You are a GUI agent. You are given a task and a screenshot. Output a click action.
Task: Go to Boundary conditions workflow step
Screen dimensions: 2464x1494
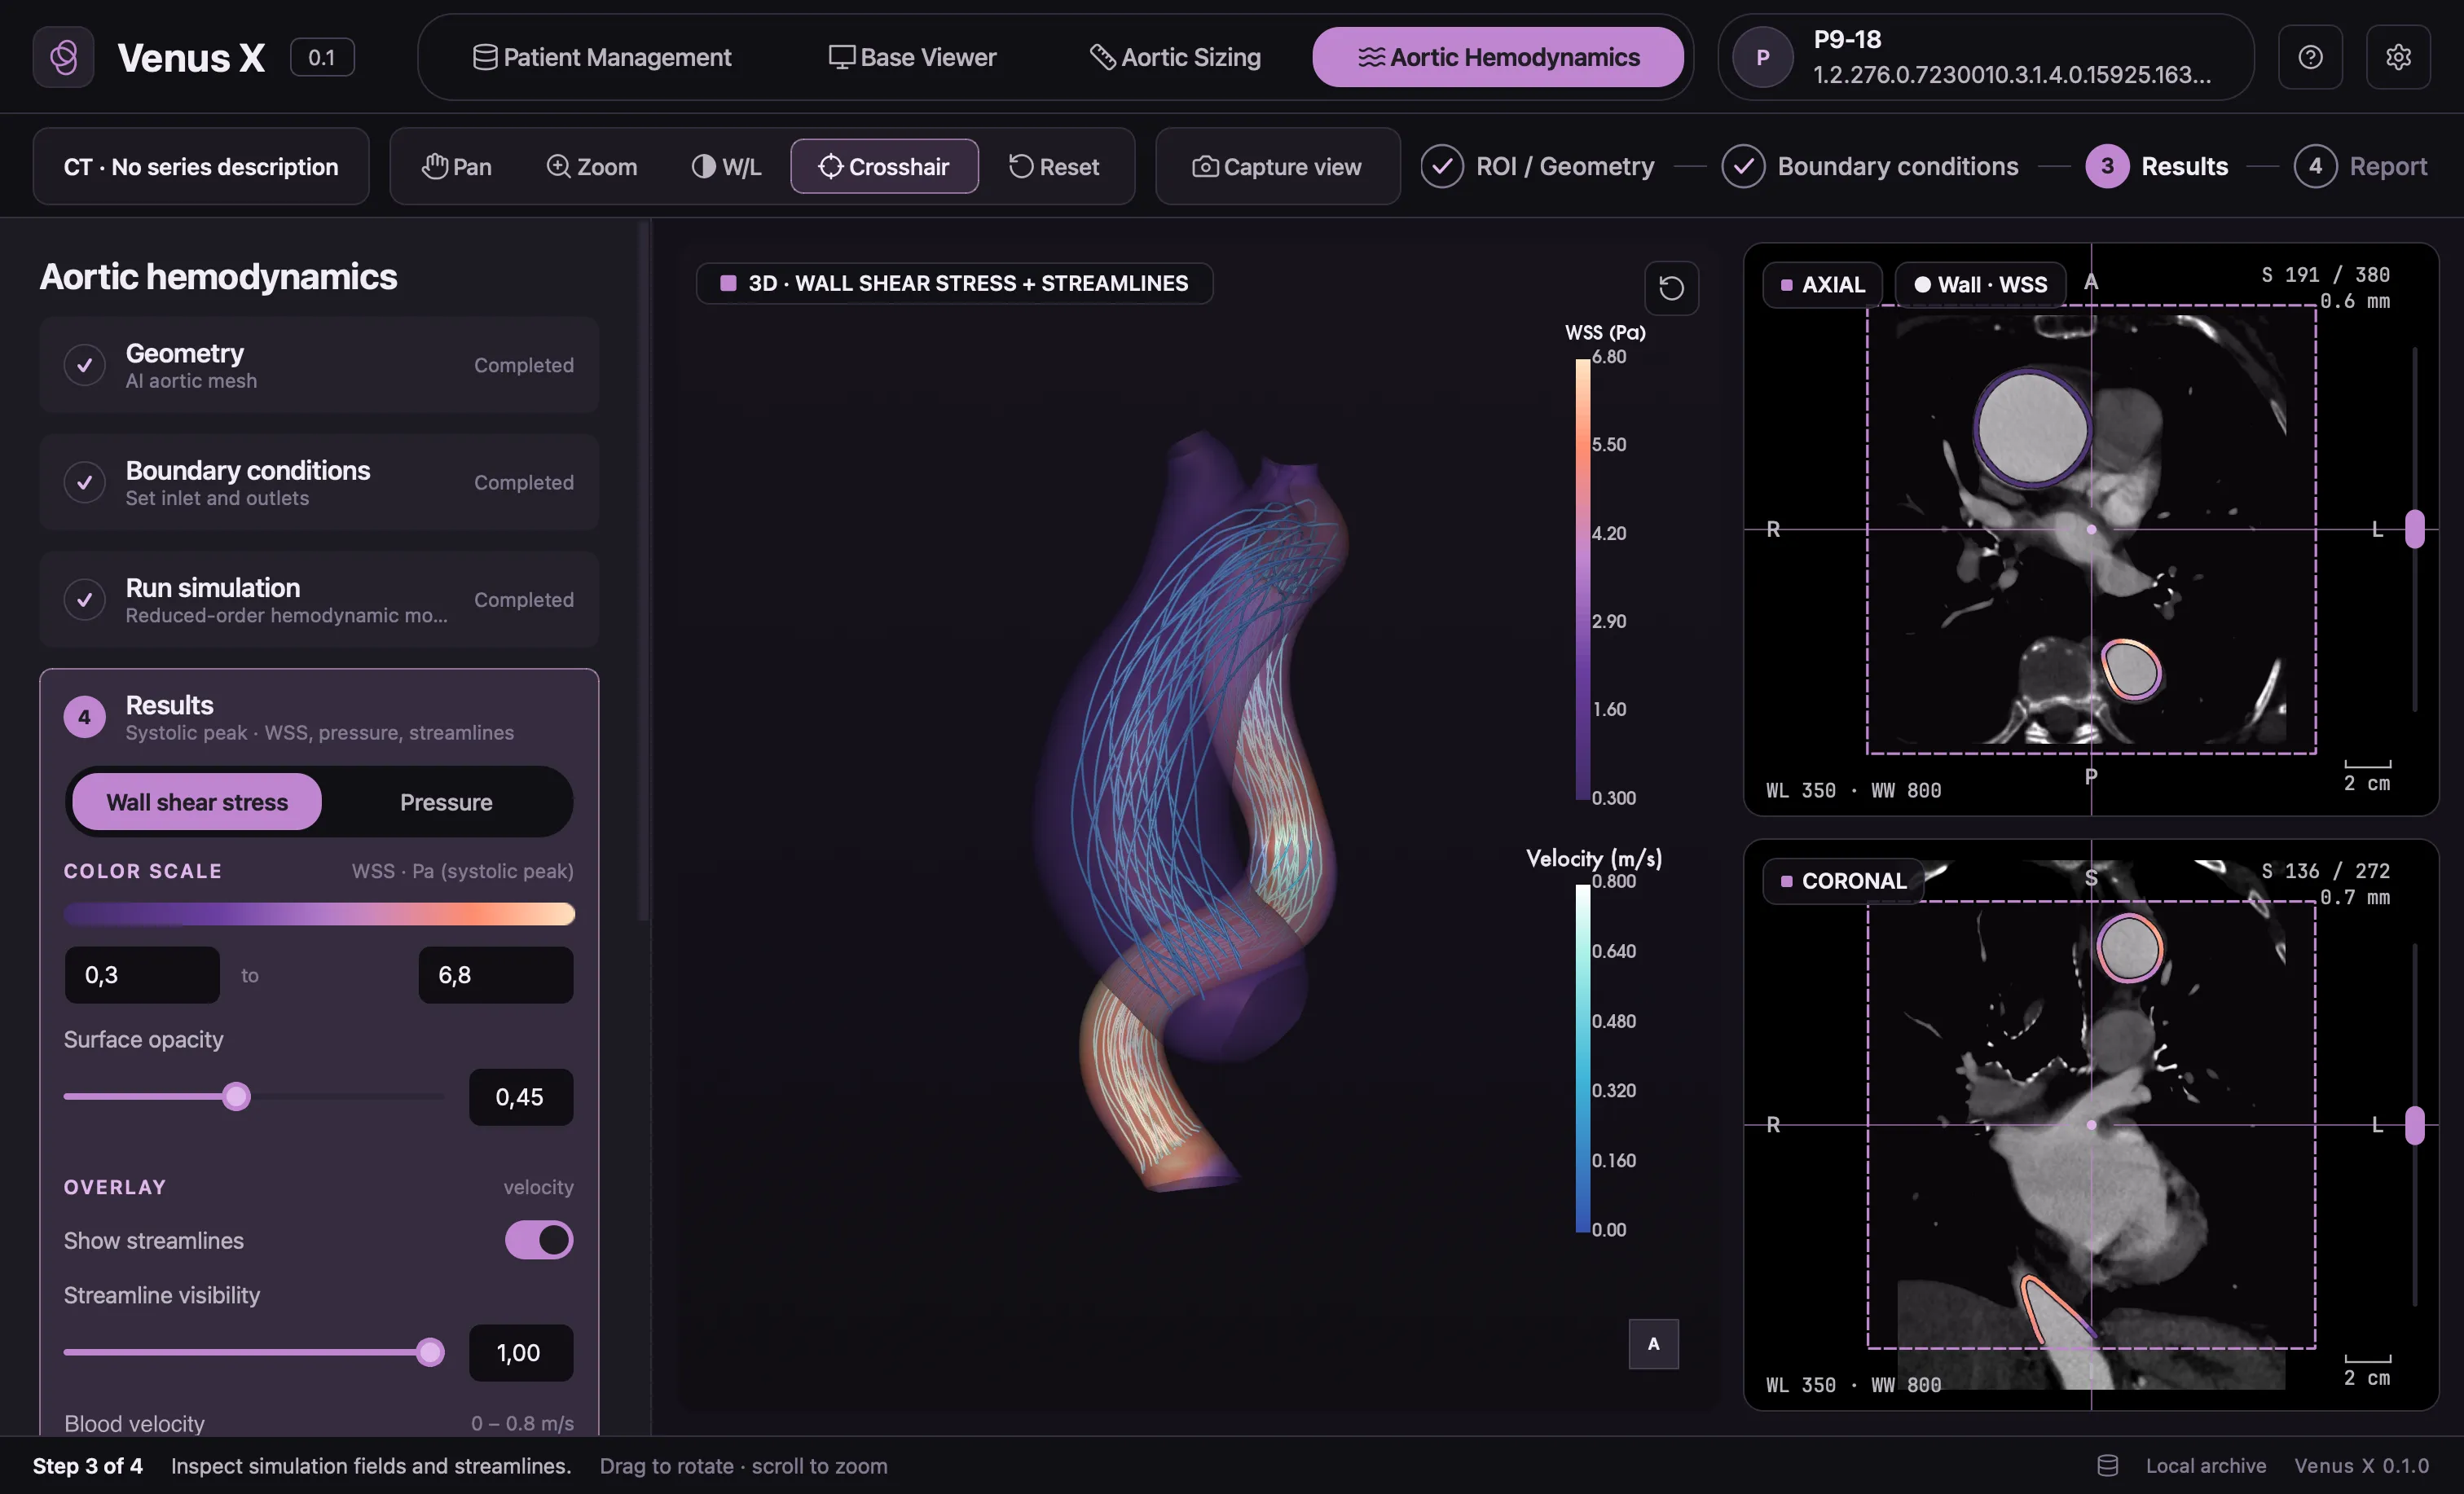(x=1870, y=166)
